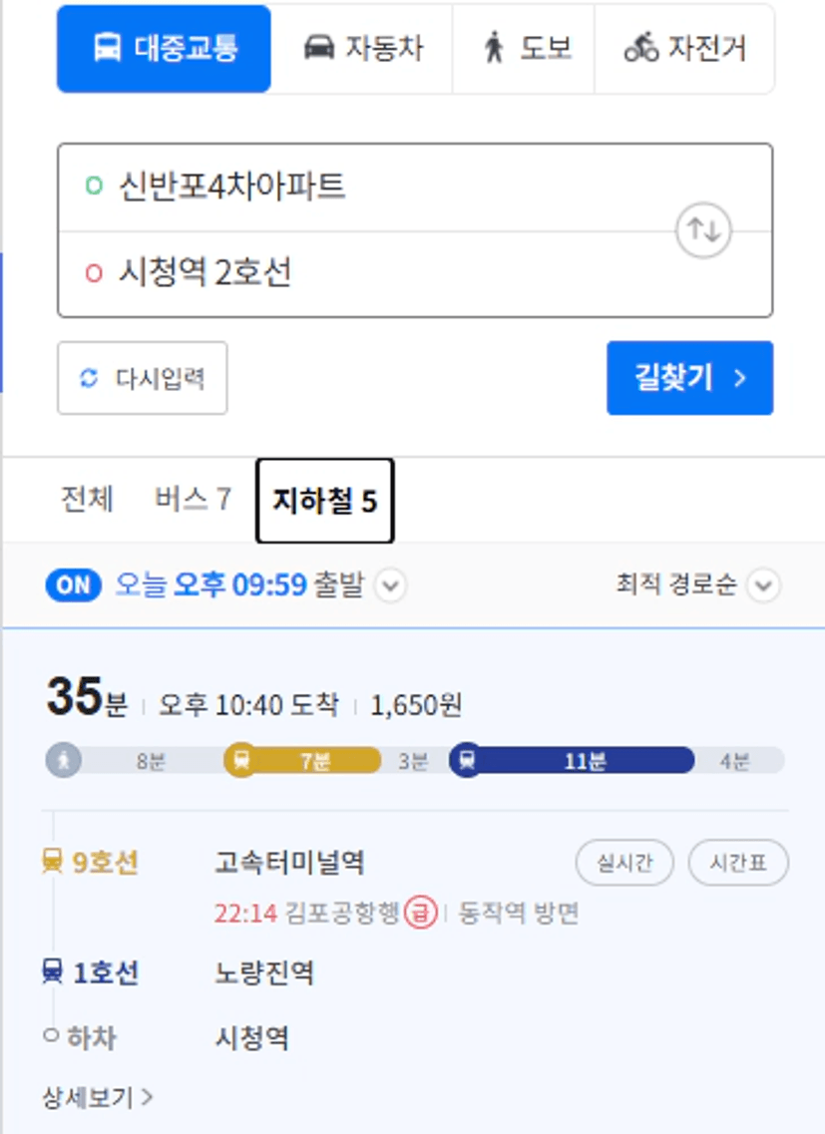Switch to the 자동차 car mode
The width and height of the screenshot is (825, 1134).
[362, 49]
